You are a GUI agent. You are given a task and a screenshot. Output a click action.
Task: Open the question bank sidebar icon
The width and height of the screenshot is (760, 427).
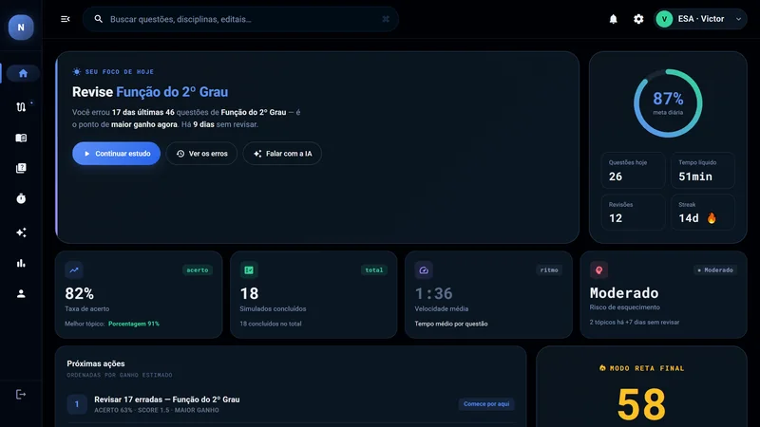[x=21, y=168]
